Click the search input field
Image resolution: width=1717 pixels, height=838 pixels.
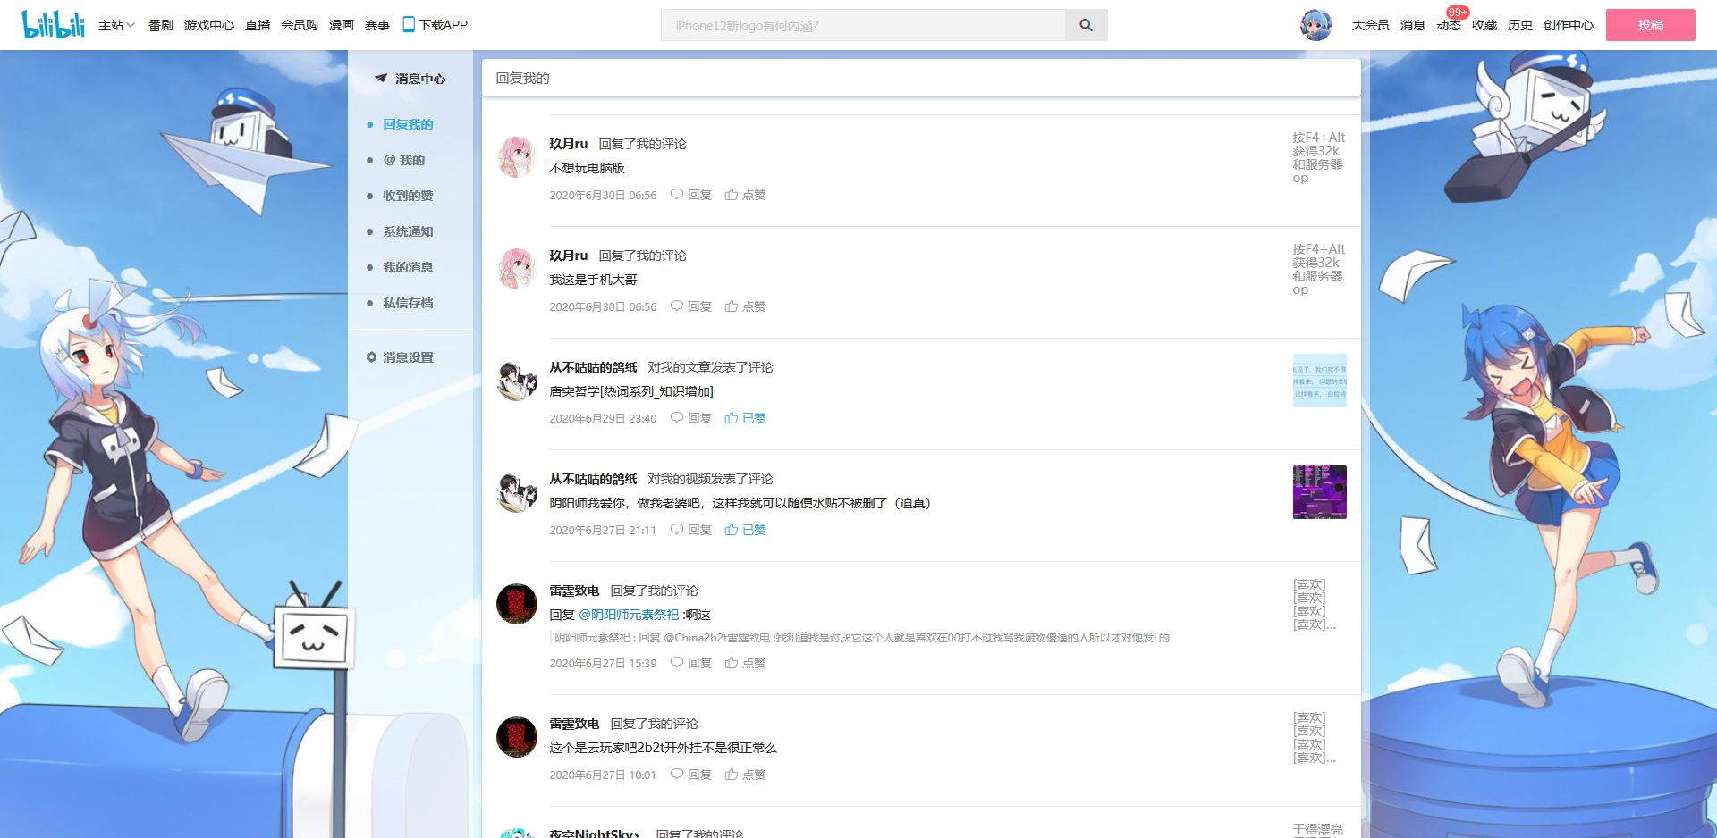pos(863,25)
